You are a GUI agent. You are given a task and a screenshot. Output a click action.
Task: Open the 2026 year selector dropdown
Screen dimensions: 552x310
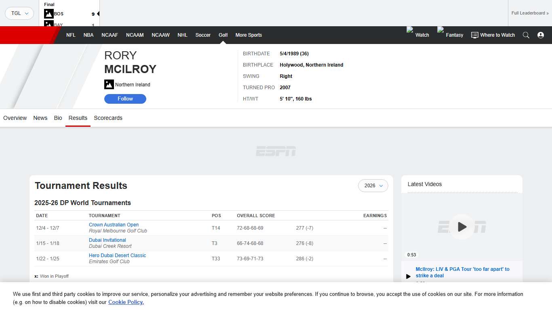pos(373,186)
